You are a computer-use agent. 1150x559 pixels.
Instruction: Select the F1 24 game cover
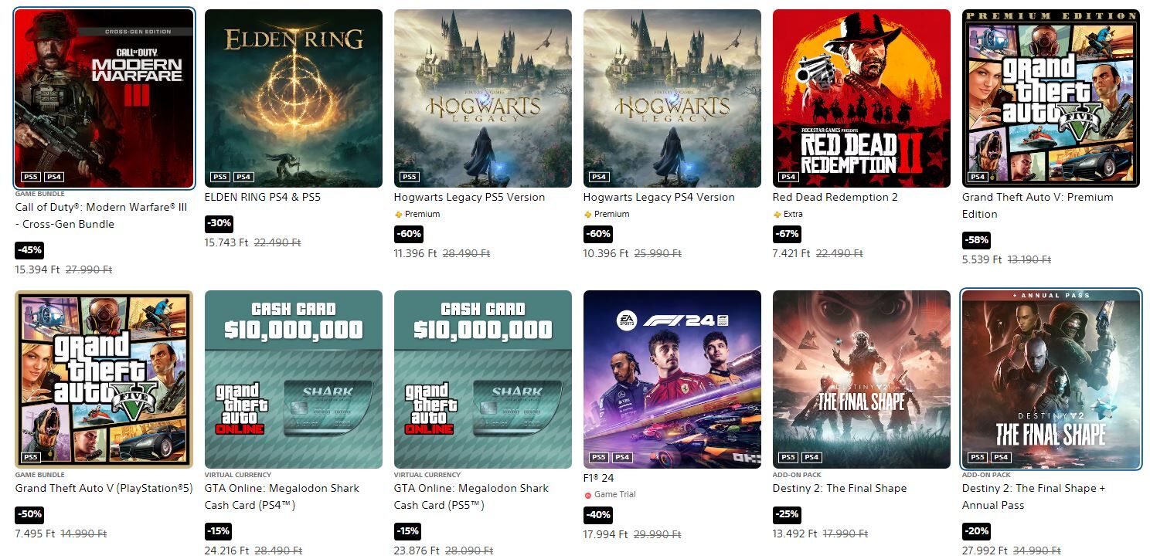(x=672, y=379)
